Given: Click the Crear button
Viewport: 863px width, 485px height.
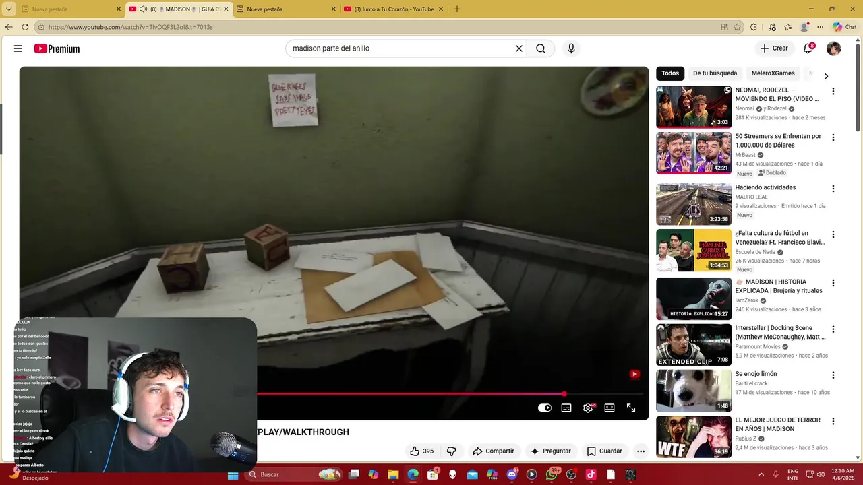Looking at the screenshot, I should pos(774,48).
